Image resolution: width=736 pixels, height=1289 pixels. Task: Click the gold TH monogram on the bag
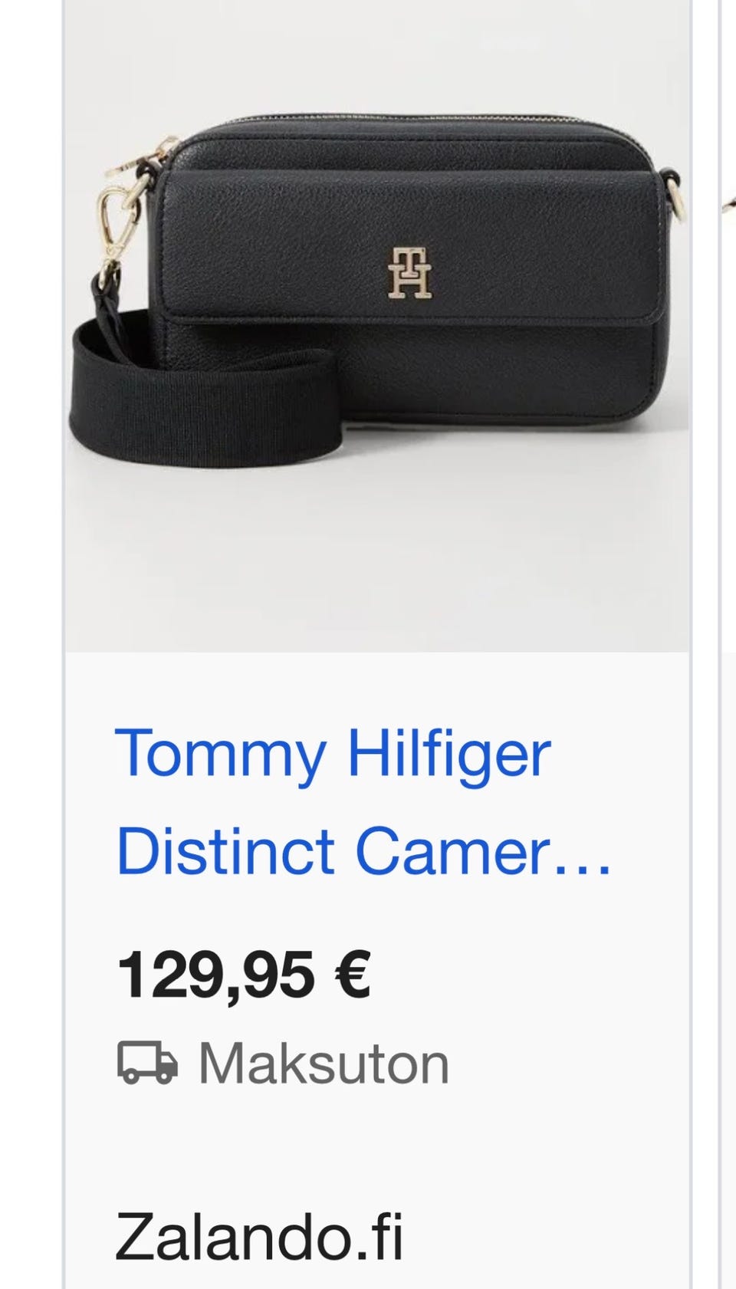click(409, 272)
